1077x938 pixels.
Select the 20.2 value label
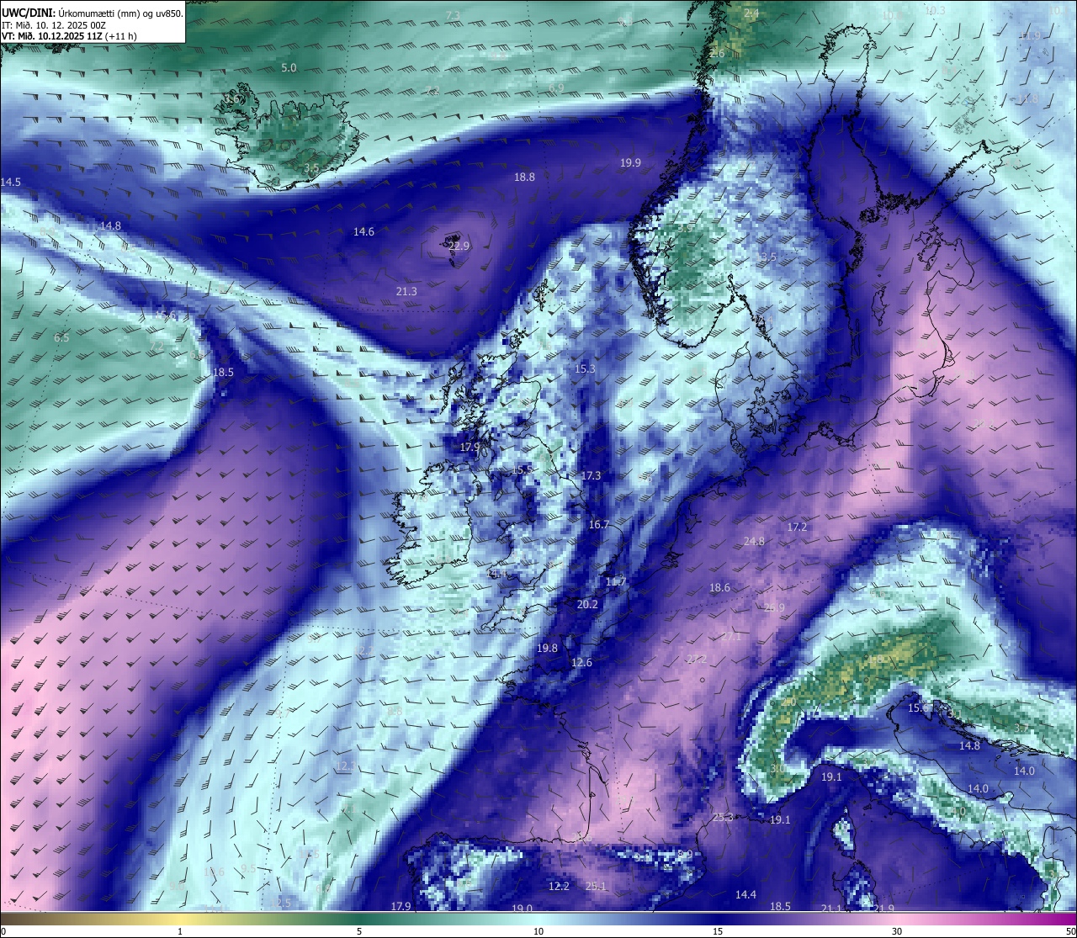tap(587, 605)
